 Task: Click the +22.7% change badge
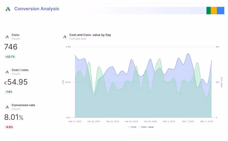click(10, 57)
